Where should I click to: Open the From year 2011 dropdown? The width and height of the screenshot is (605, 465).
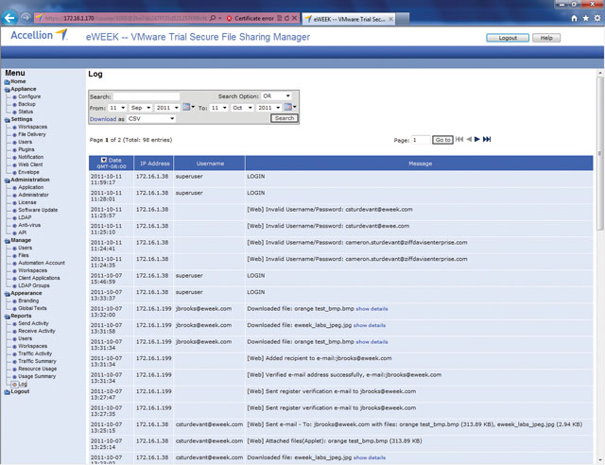click(167, 108)
